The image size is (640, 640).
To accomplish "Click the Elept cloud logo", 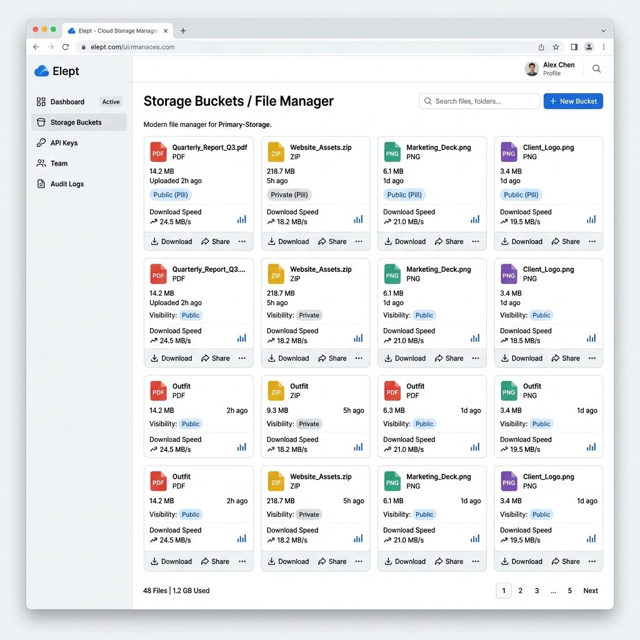I will coord(41,71).
